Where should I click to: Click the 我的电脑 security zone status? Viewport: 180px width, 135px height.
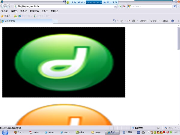(137, 128)
